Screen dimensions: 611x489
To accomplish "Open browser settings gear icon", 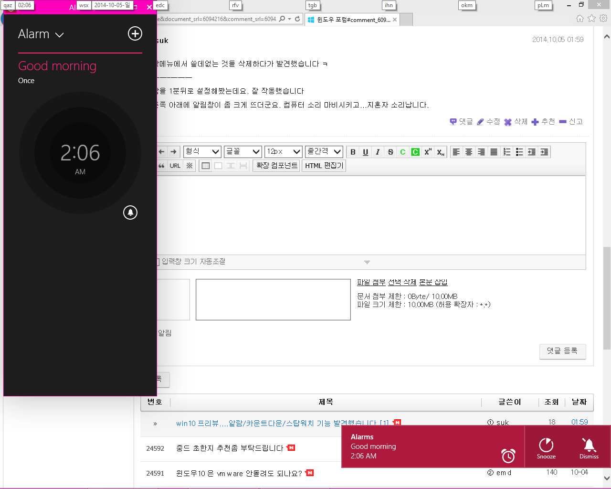I will pos(603,18).
